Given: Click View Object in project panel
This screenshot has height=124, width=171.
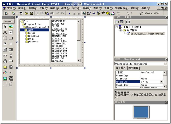Looking at the screenshot, I should [x=122, y=22].
